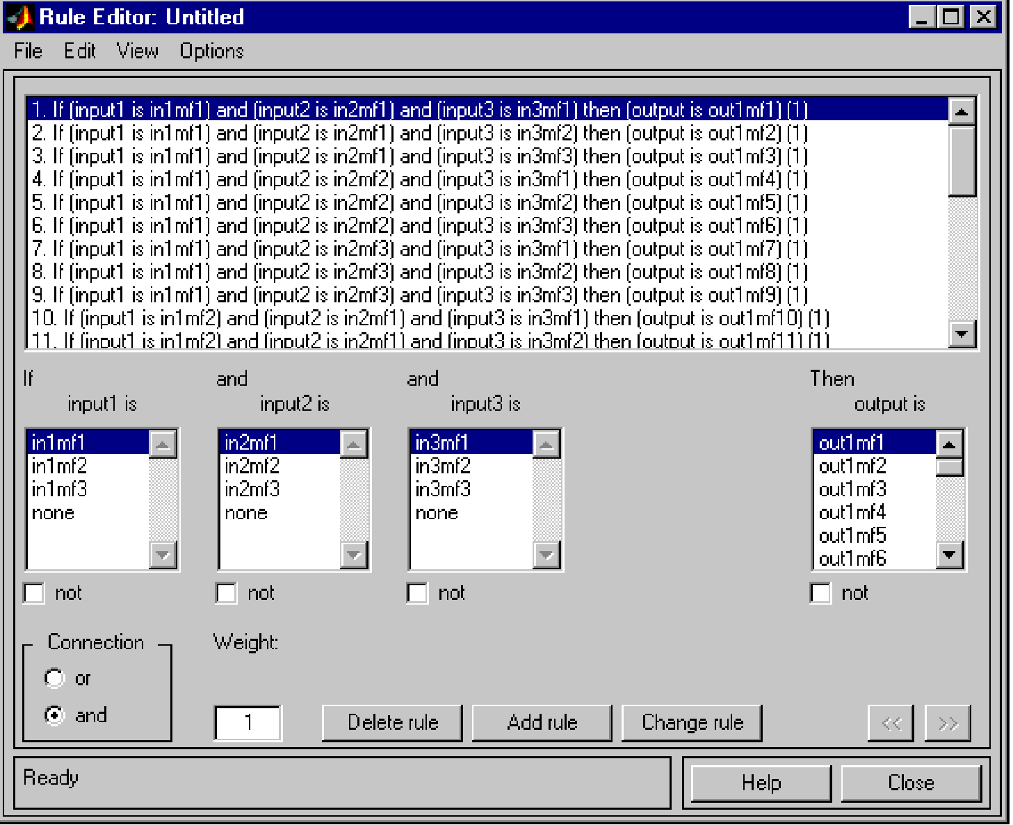Select in3mf1 in the input3 list

point(471,443)
